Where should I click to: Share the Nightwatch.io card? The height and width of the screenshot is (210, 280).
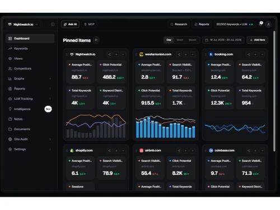109,54
